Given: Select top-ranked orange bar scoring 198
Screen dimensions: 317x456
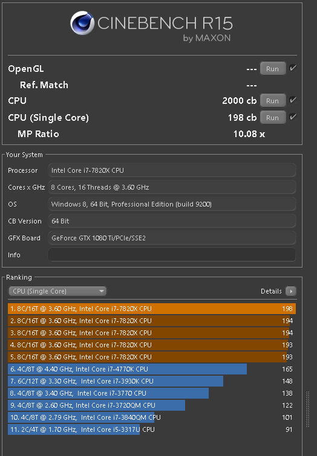Looking at the screenshot, I should [152, 309].
